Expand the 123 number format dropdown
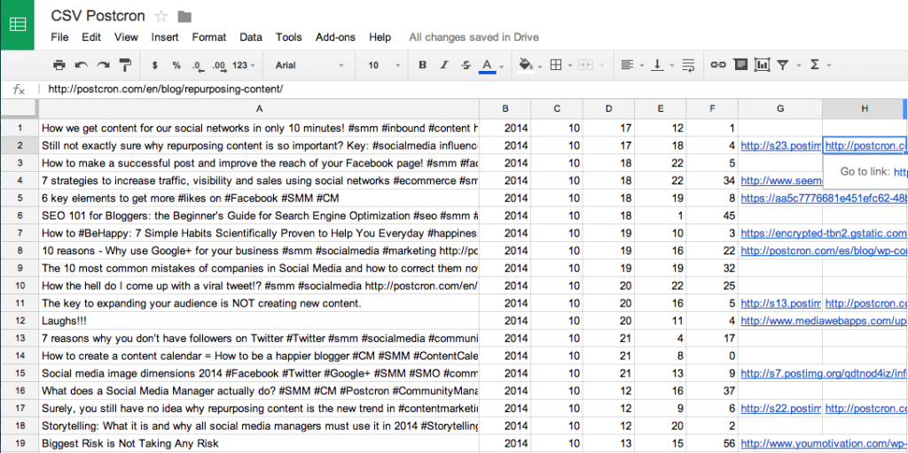The height and width of the screenshot is (453, 908). pyautogui.click(x=243, y=65)
